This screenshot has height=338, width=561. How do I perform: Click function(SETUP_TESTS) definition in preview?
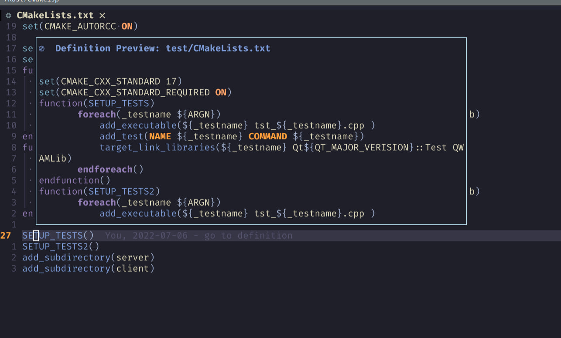click(x=97, y=103)
